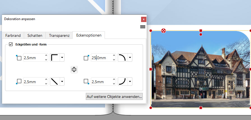Uncheck Eckgrößen und -form checkbox

tap(11, 44)
